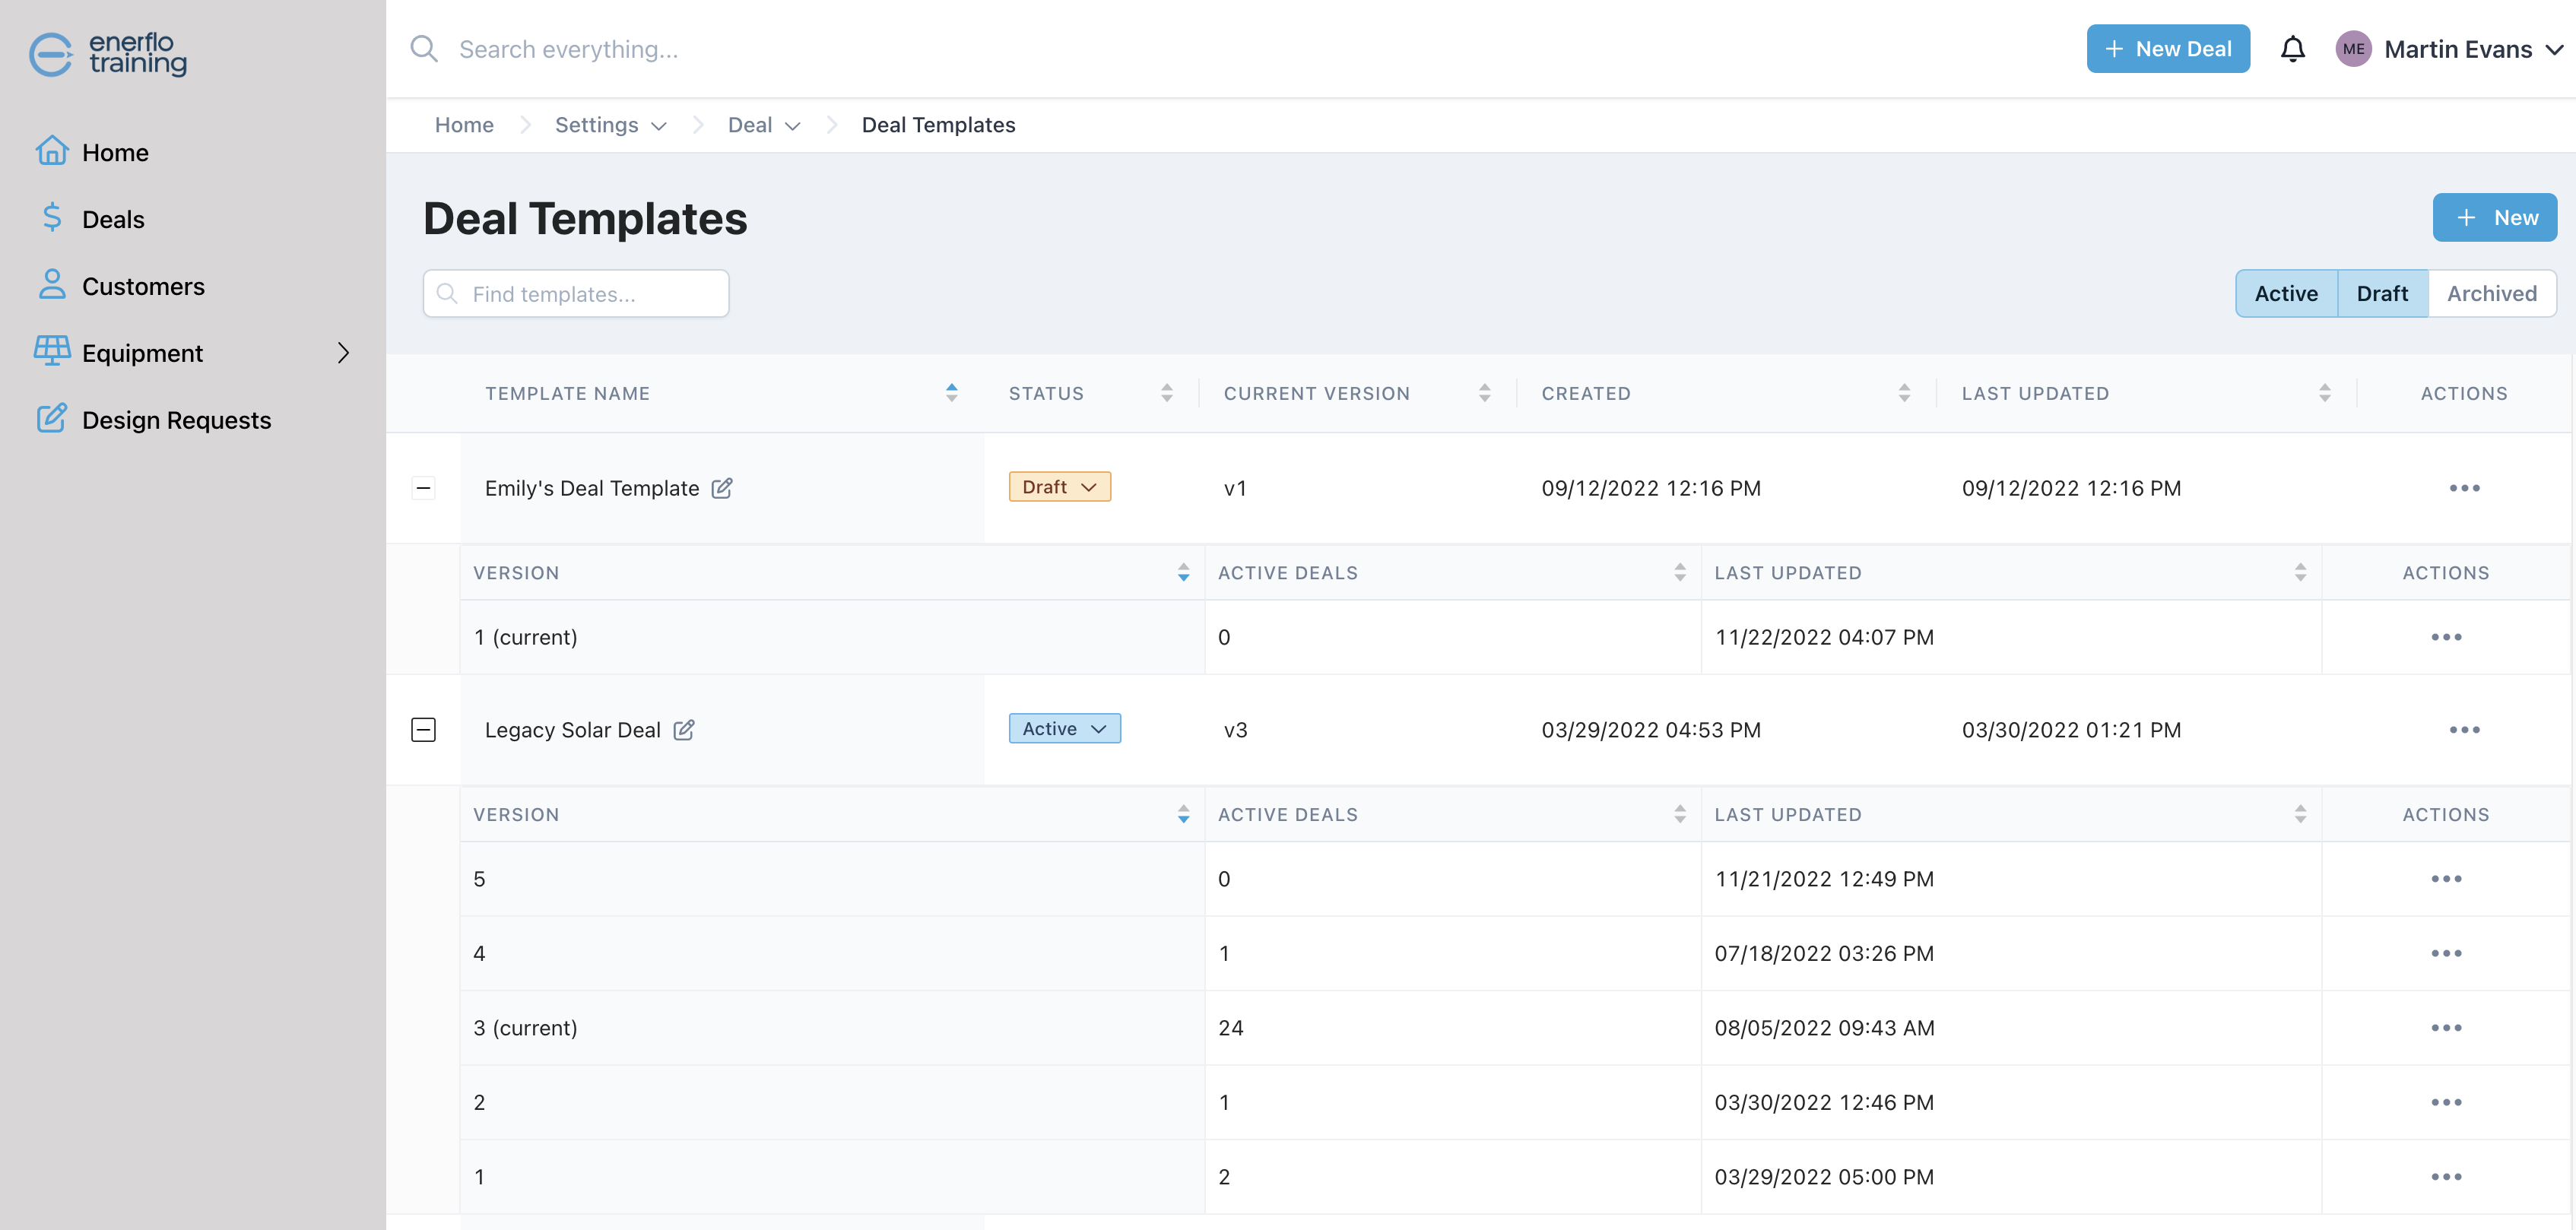The width and height of the screenshot is (2576, 1230).
Task: Open Active status dropdown for Legacy Solar Deal
Action: [x=1064, y=729]
